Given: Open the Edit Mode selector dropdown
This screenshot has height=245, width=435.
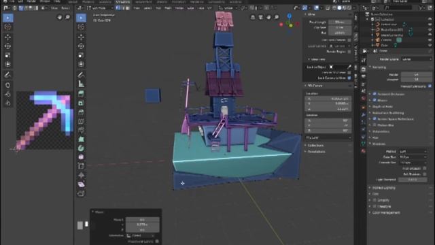Looking at the screenshot, I should pos(100,8).
